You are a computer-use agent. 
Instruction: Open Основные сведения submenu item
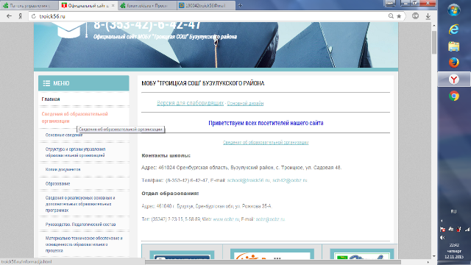click(64, 135)
